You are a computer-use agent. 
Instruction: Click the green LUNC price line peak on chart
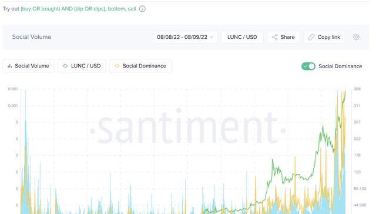[x=345, y=92]
